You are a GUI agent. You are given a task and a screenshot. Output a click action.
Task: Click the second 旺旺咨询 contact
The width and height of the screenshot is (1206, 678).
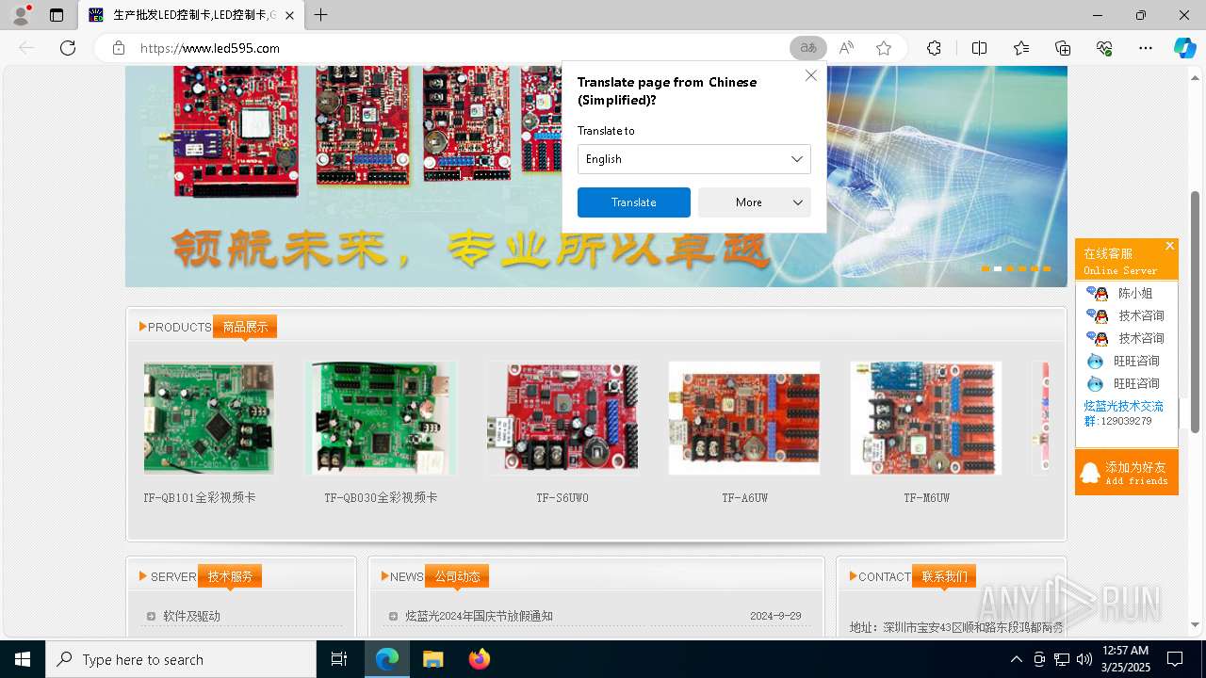click(1123, 383)
